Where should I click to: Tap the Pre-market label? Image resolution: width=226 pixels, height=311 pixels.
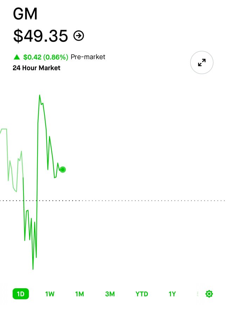pyautogui.click(x=88, y=57)
